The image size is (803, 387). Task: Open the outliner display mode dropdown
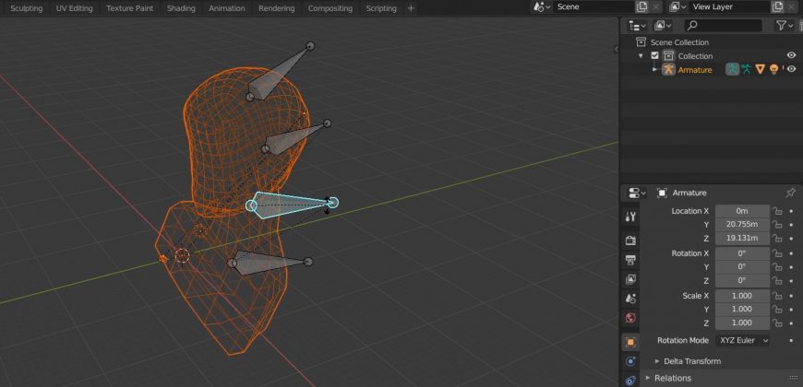663,25
